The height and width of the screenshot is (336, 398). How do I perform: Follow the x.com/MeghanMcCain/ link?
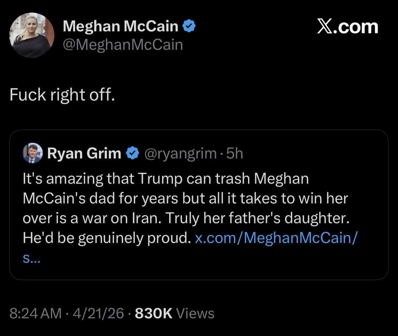click(x=276, y=238)
